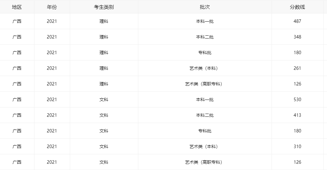327x170 pixels.
Task: Click the 310 score cell
Action: 297,147
